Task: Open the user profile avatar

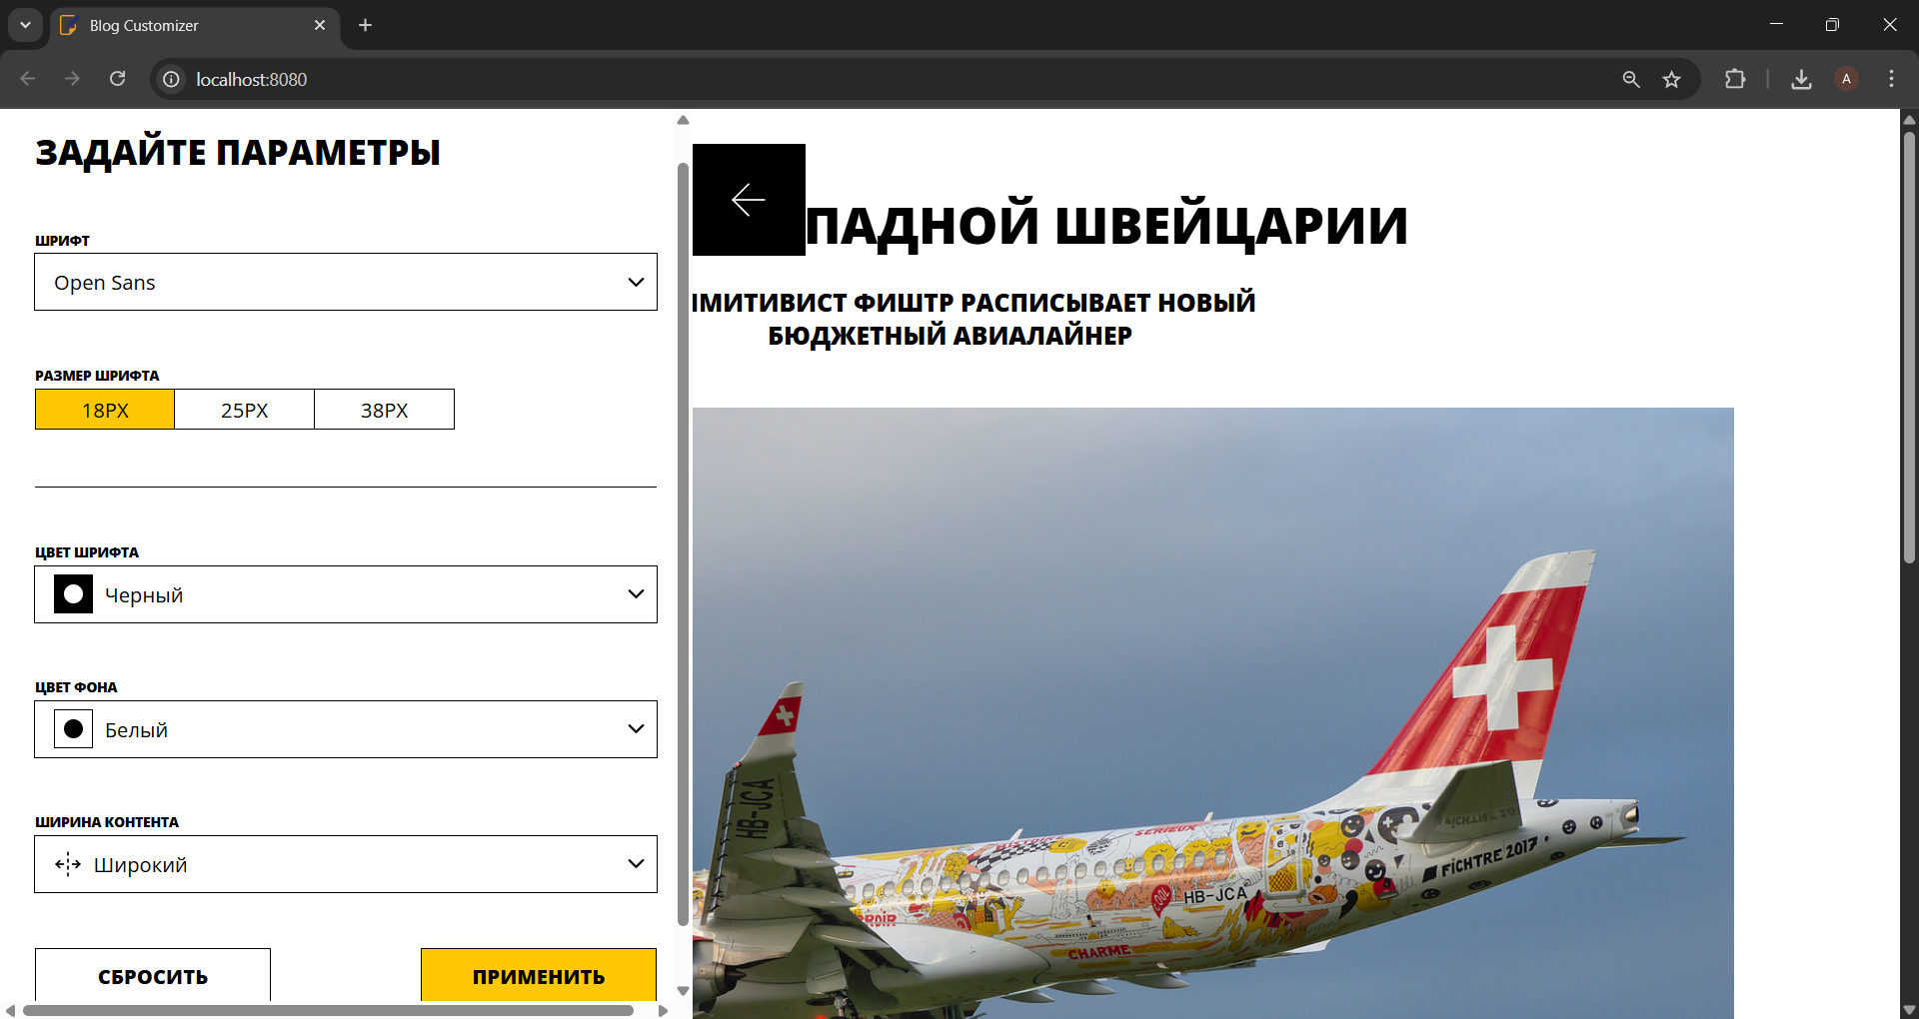Action: [1846, 79]
